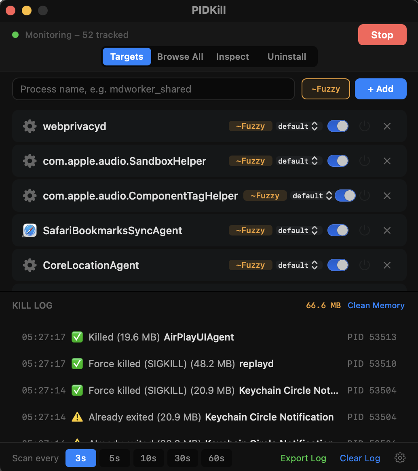This screenshot has width=418, height=471.
Task: Click the power icon in com.apple.audio.SandboxHelper row
Action: (x=365, y=161)
